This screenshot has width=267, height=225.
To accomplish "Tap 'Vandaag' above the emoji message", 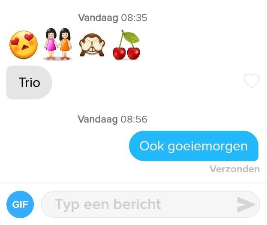I will (98, 18).
